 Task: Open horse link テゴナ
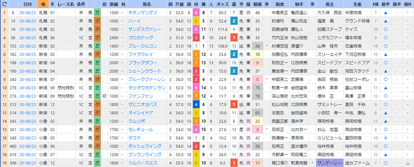(x=135, y=138)
